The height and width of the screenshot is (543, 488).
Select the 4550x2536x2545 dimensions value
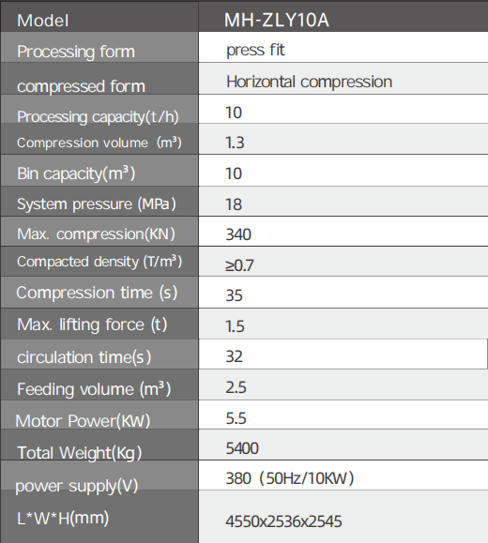pyautogui.click(x=283, y=521)
